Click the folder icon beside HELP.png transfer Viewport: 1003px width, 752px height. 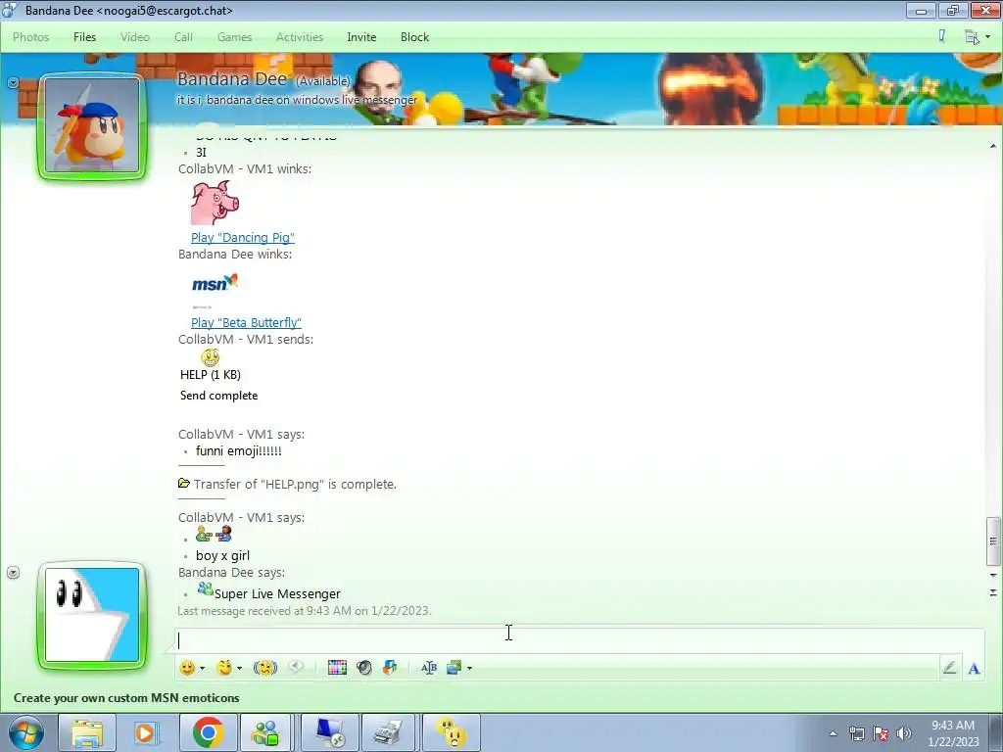(184, 484)
